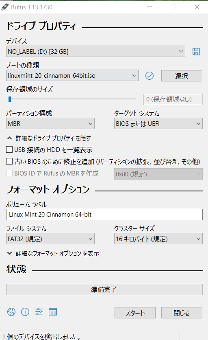Click the 保存領域のサイズ slider handle
This screenshot has height=340, width=208.
coord(10,99)
